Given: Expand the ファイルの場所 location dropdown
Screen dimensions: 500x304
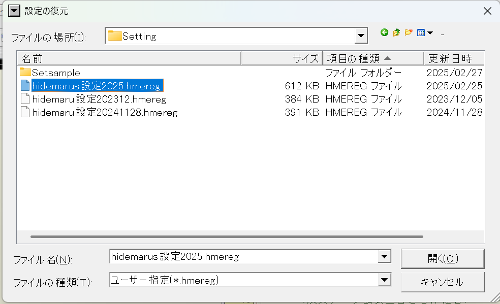Looking at the screenshot, I should pyautogui.click(x=361, y=36).
